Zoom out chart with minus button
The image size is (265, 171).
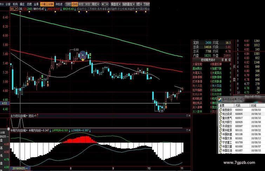coord(107,4)
